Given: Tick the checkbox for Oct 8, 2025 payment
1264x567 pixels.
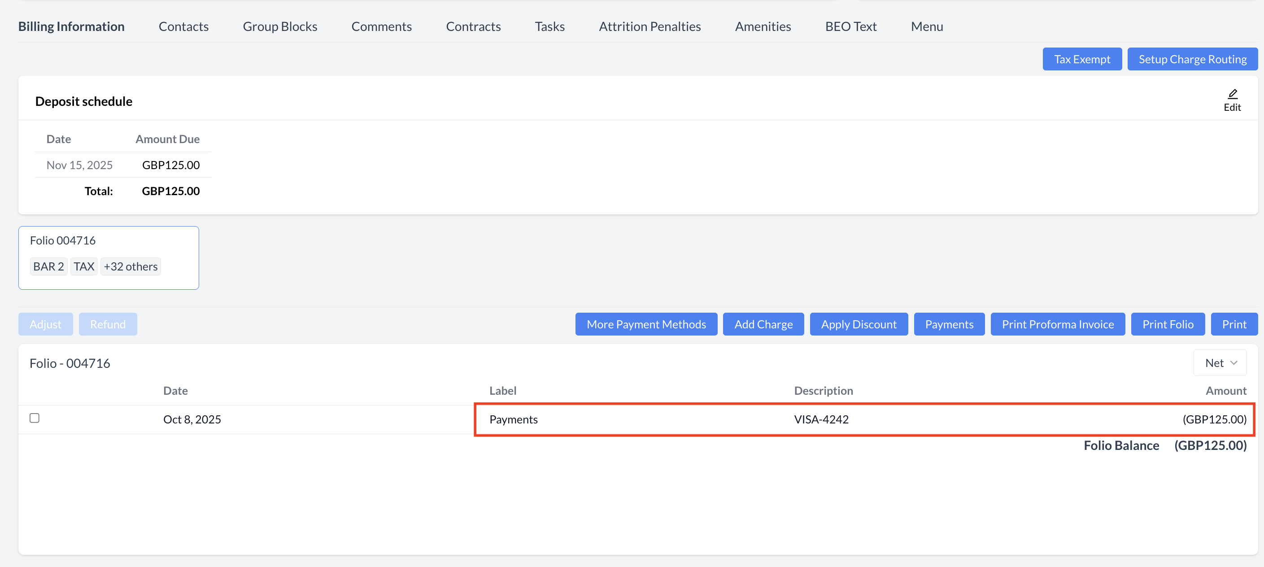Looking at the screenshot, I should point(35,418).
